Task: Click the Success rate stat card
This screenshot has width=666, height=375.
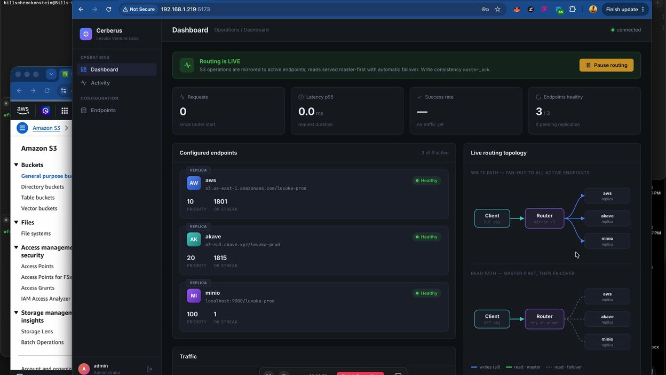Action: [x=466, y=111]
